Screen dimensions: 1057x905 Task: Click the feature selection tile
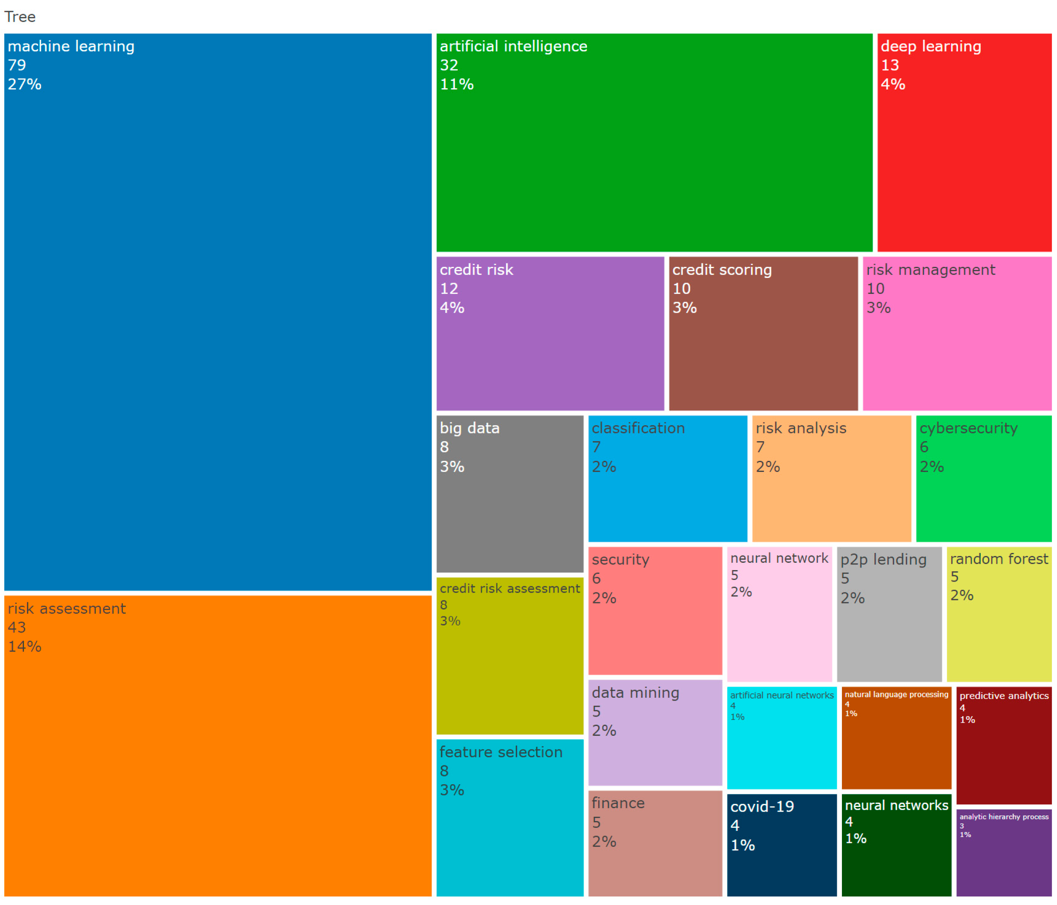[509, 817]
